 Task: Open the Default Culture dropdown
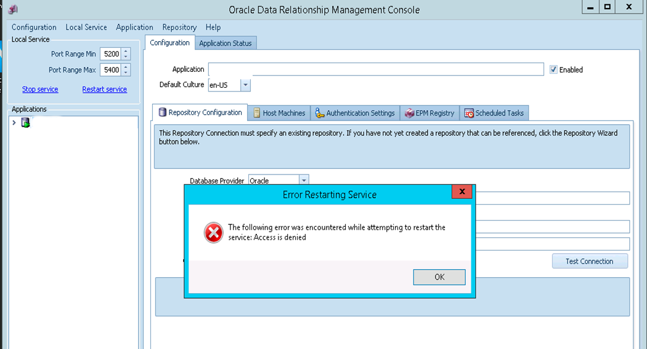(245, 85)
